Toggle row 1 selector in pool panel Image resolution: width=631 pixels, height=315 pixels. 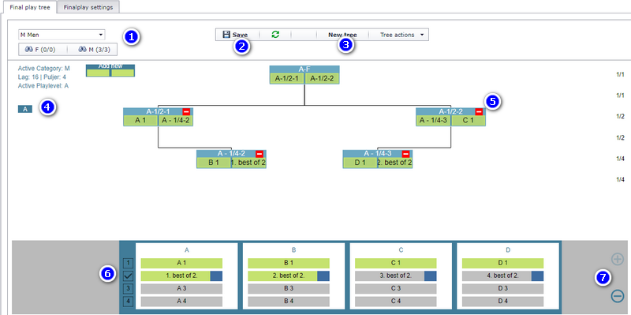point(128,263)
